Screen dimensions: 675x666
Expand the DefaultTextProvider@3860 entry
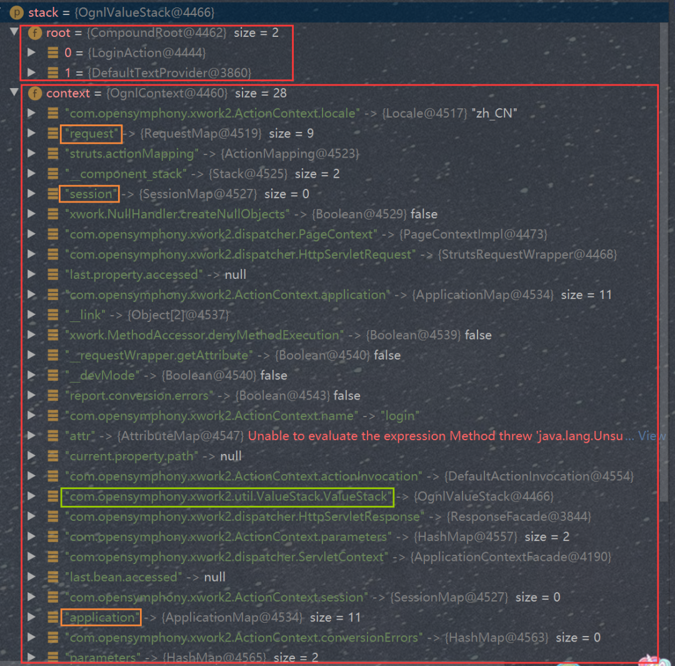[x=31, y=73]
